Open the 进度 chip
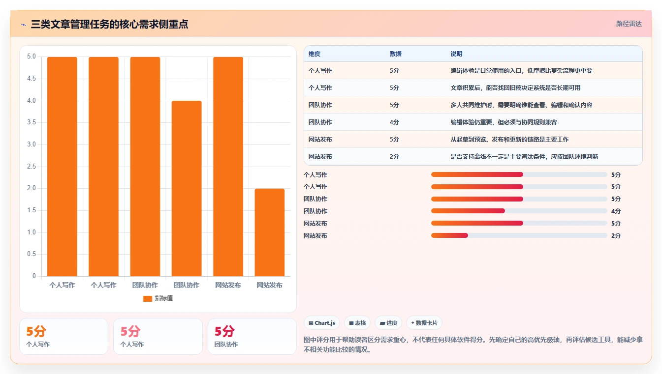 point(388,323)
